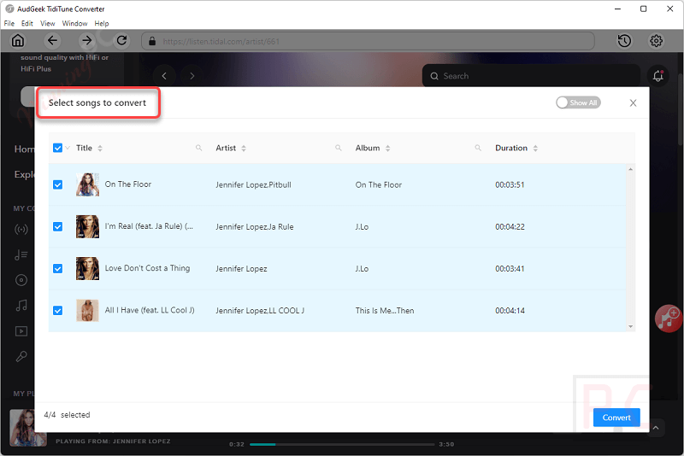Sort songs by Duration arrows

[535, 148]
